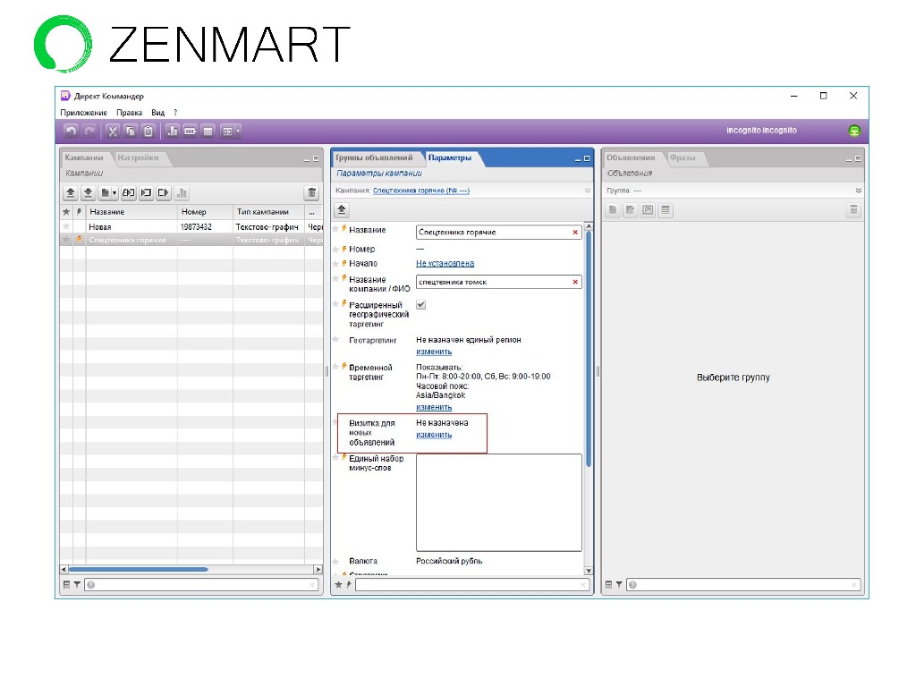The image size is (916, 687).
Task: Toggle the favorite star on Спецтехника горячие row
Action: click(x=66, y=240)
